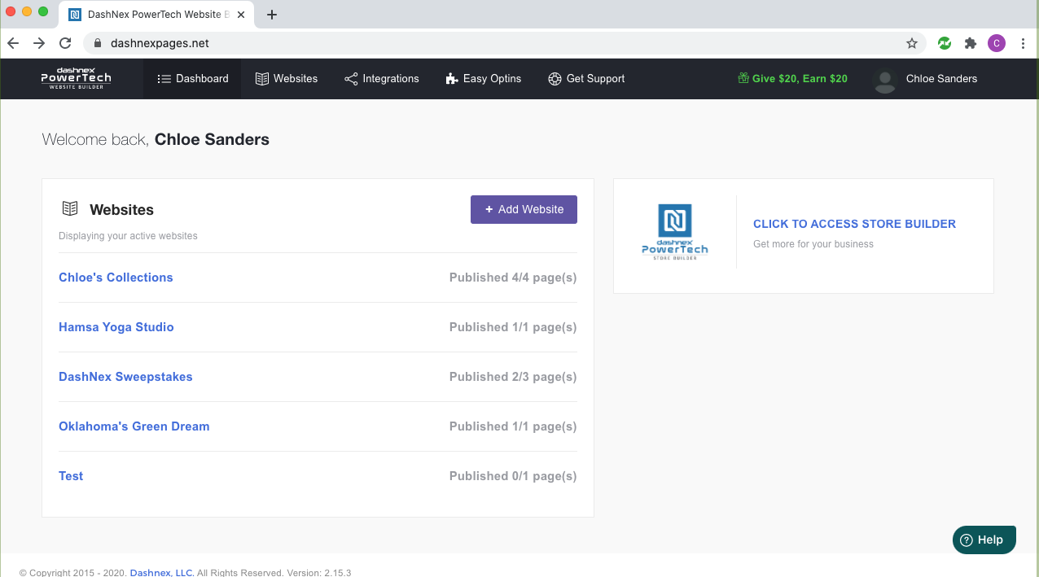1039x577 pixels.
Task: Click the Give $20, Earn $20 link
Action: [792, 79]
